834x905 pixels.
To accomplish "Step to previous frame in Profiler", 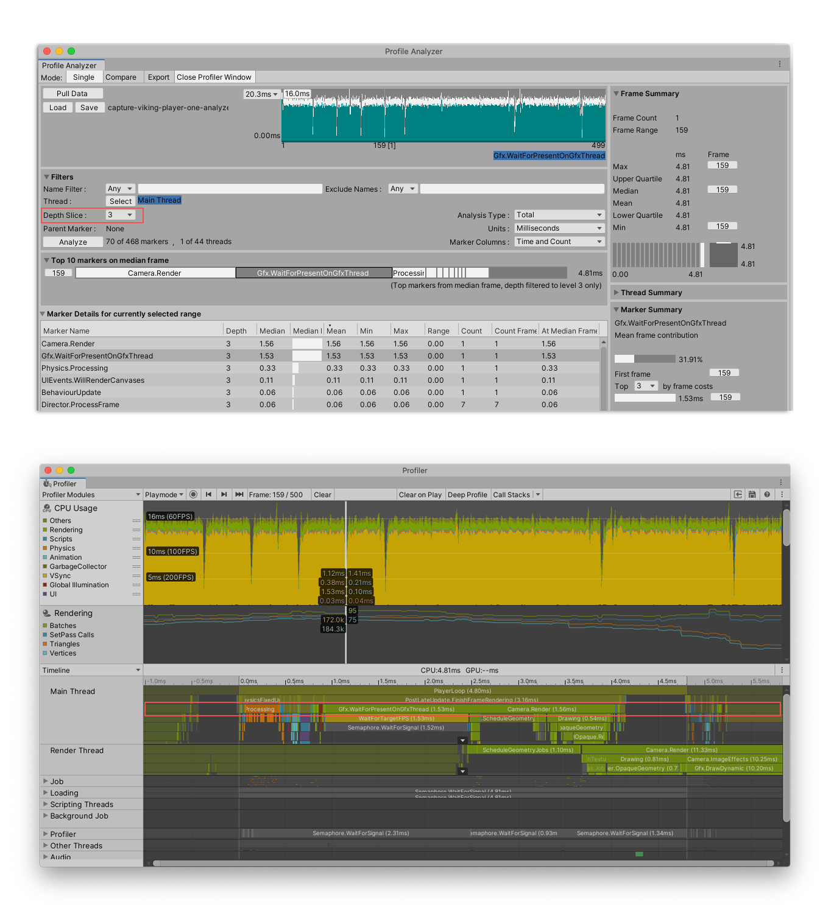I will [x=209, y=495].
